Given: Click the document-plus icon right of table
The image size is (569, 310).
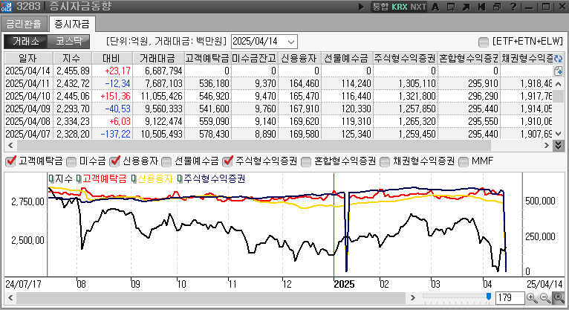Looking at the screenshot, I should point(558,71).
